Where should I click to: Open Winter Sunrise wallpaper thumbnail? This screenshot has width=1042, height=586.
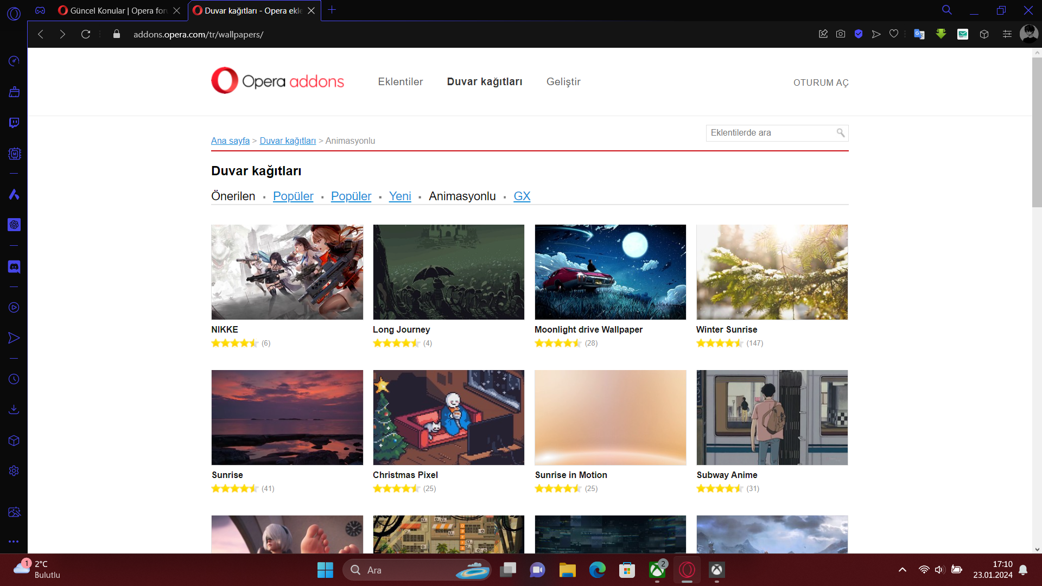click(x=772, y=272)
